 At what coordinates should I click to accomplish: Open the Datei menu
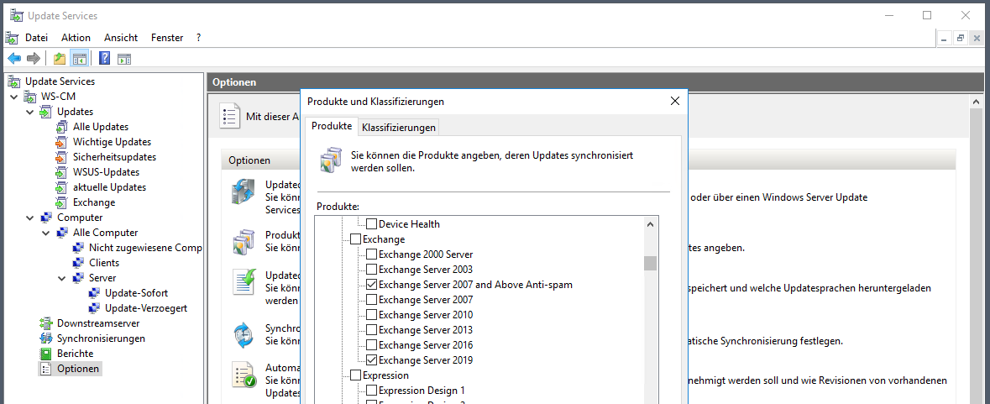coord(37,38)
